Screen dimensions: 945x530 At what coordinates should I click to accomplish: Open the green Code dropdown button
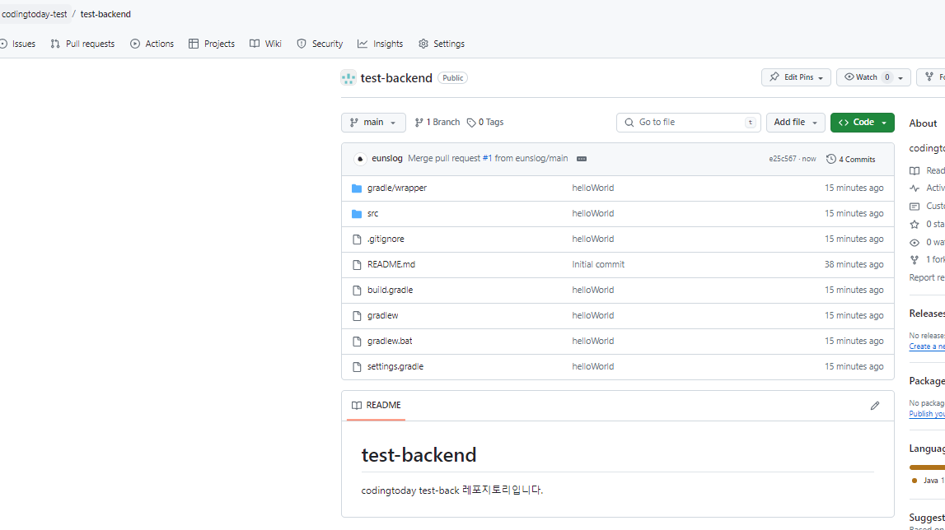[x=863, y=123]
